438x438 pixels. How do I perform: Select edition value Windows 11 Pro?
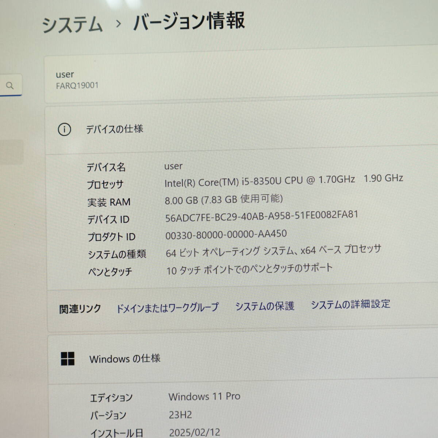pyautogui.click(x=204, y=396)
